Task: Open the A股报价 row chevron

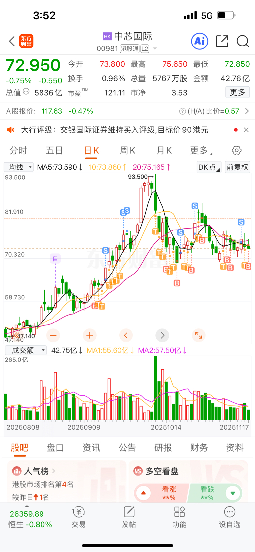Action: [x=247, y=111]
